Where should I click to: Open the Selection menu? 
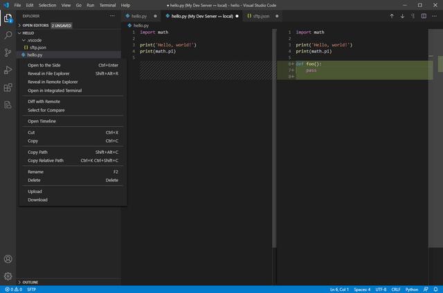pos(48,5)
